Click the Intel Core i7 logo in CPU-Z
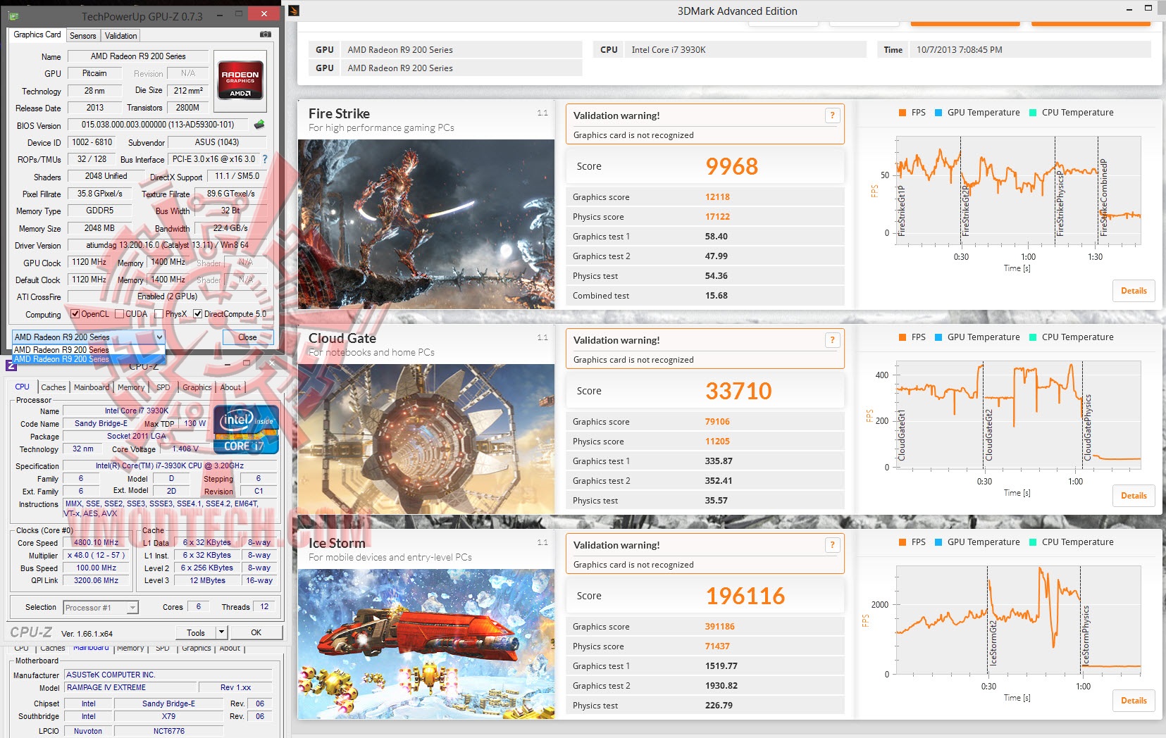The height and width of the screenshot is (738, 1166). (x=246, y=429)
